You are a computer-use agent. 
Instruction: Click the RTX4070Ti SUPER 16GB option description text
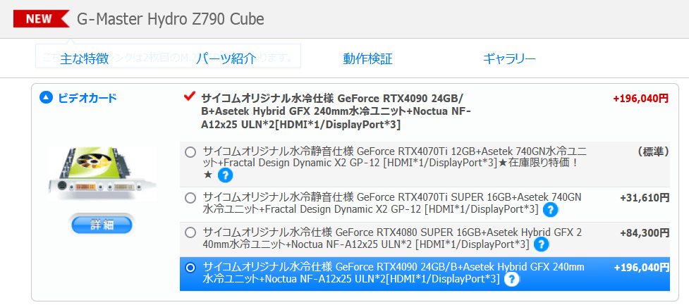[x=392, y=204]
